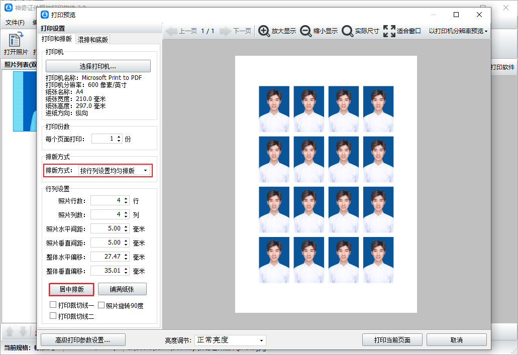This screenshot has width=518, height=355.
Task: Click the fit to window icon
Action: [389, 31]
